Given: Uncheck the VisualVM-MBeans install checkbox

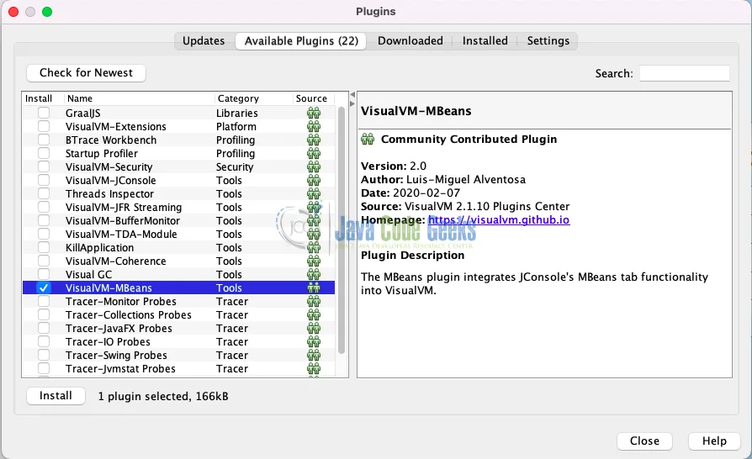Looking at the screenshot, I should 44,288.
